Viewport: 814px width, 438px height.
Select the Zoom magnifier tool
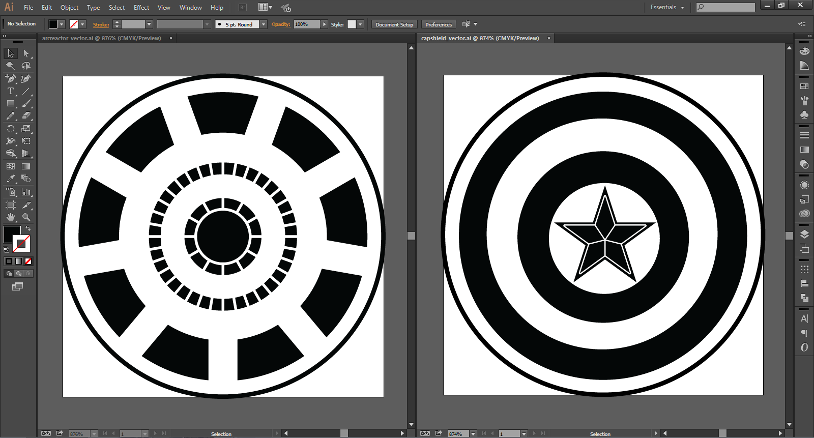tap(26, 217)
